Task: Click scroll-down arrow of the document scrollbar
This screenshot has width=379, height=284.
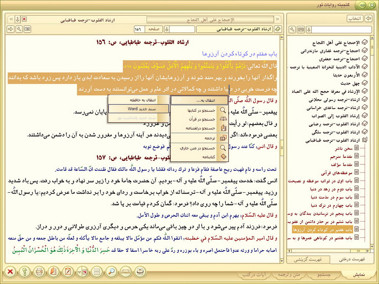Action: [x=282, y=261]
